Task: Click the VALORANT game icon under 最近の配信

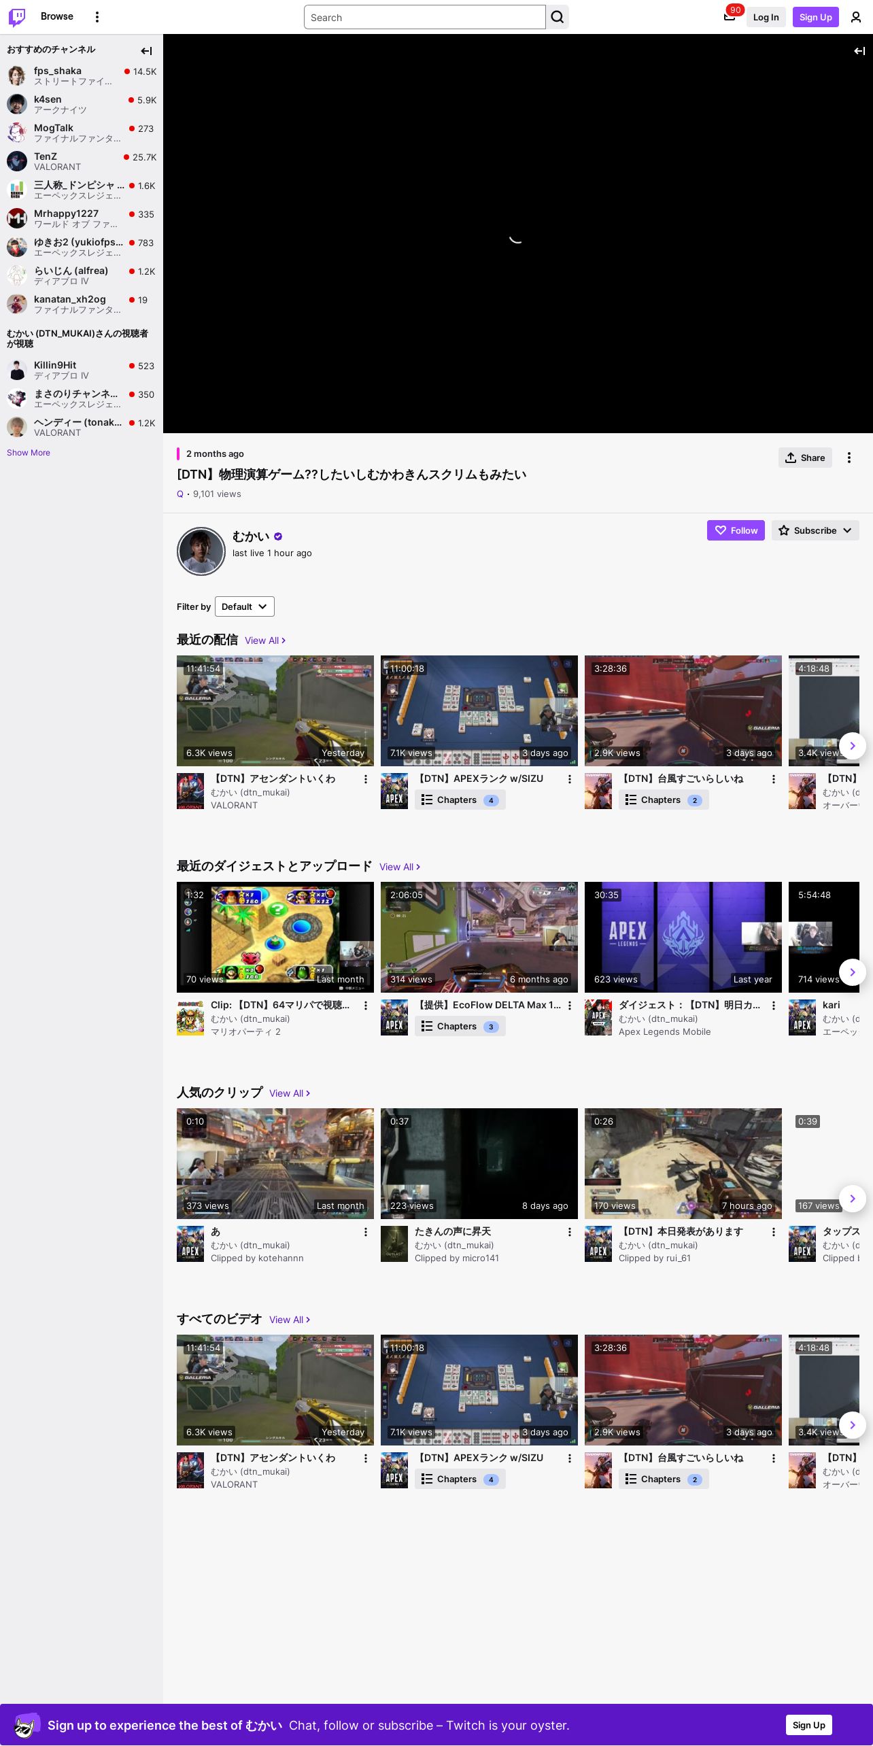Action: coord(190,791)
